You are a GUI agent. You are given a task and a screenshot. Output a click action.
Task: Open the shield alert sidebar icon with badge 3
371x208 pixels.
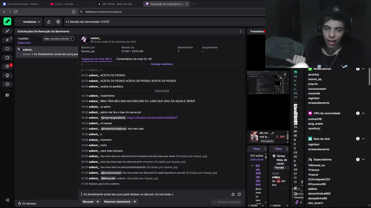tap(8, 66)
